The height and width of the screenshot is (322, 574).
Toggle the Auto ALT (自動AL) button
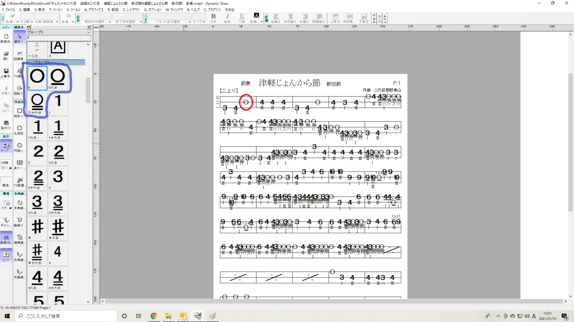click(x=6, y=239)
